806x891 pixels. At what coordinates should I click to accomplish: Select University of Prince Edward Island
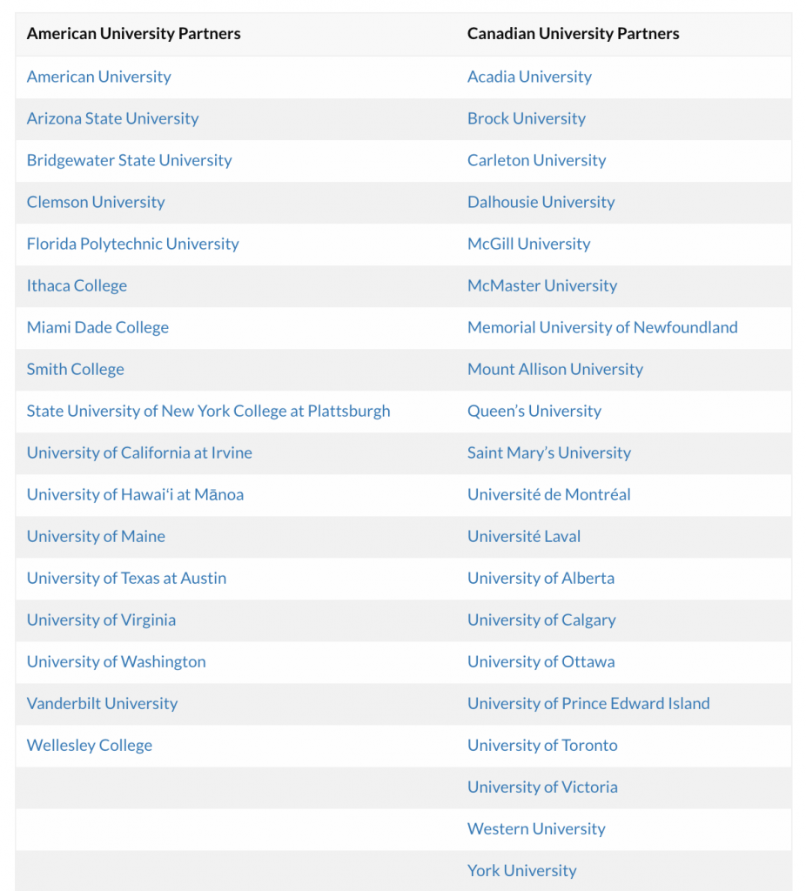tap(588, 703)
